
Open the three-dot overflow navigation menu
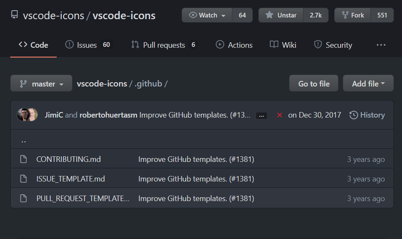(x=381, y=45)
